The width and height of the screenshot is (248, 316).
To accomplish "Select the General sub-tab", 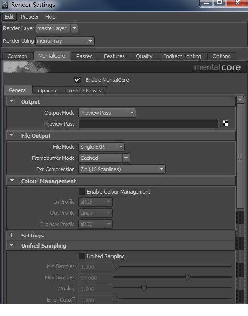I will click(x=18, y=90).
